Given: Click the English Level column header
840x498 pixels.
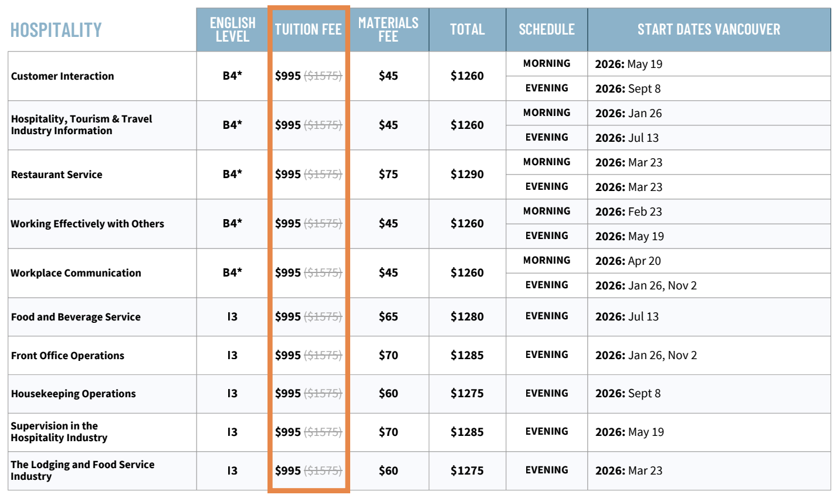Looking at the screenshot, I should tap(232, 29).
